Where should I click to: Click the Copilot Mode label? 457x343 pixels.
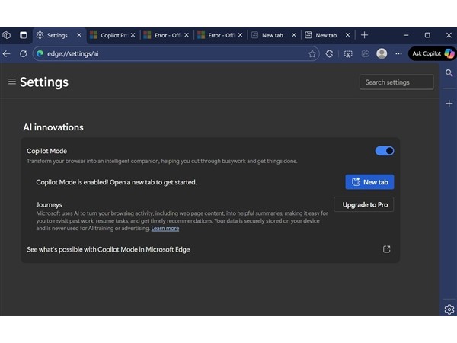click(47, 151)
